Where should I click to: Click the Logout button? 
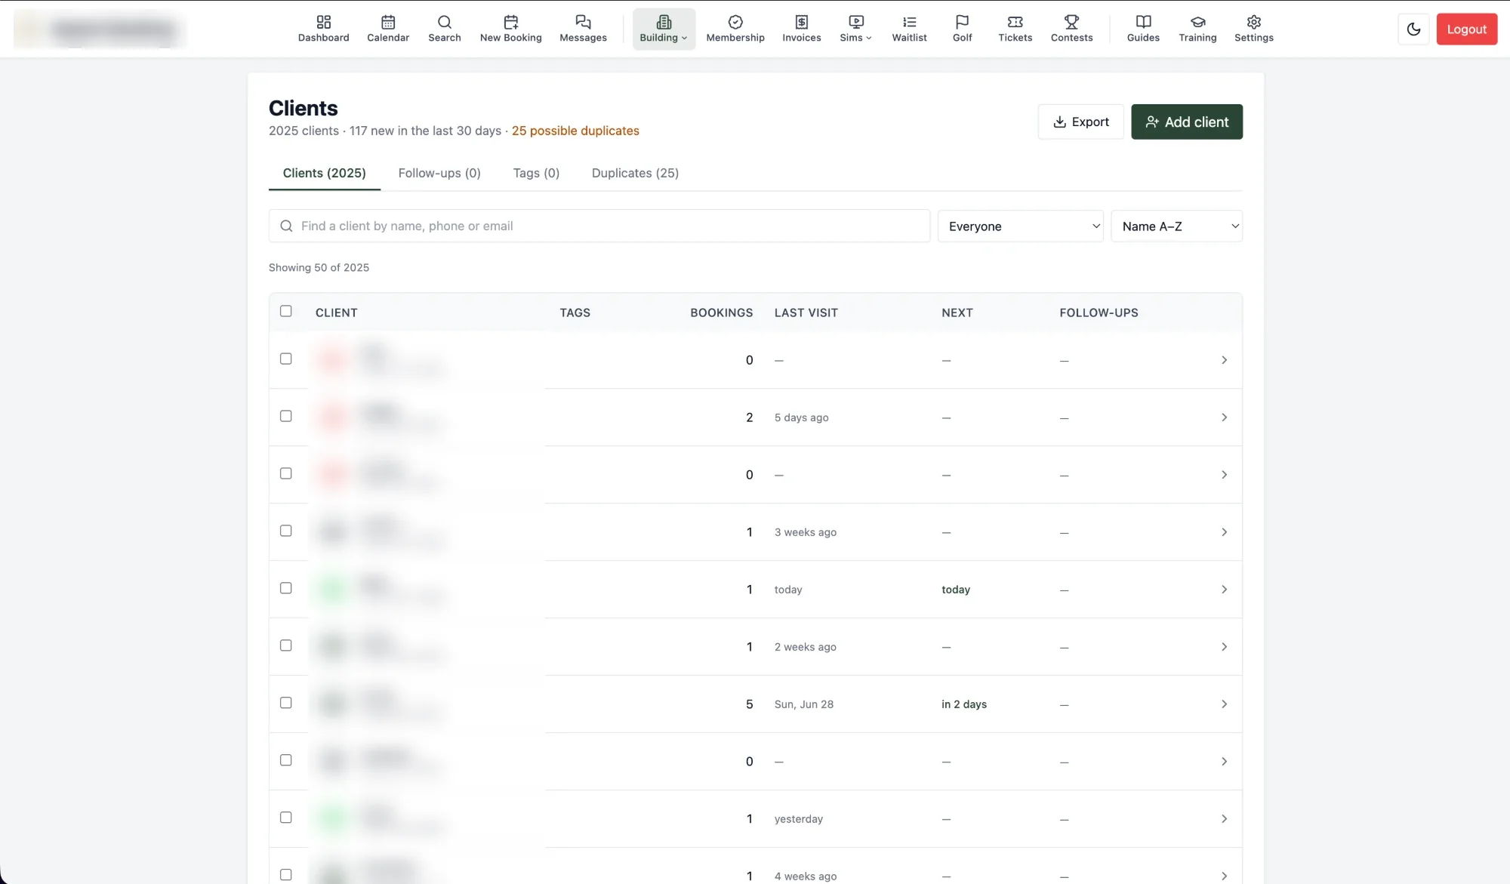pos(1466,29)
